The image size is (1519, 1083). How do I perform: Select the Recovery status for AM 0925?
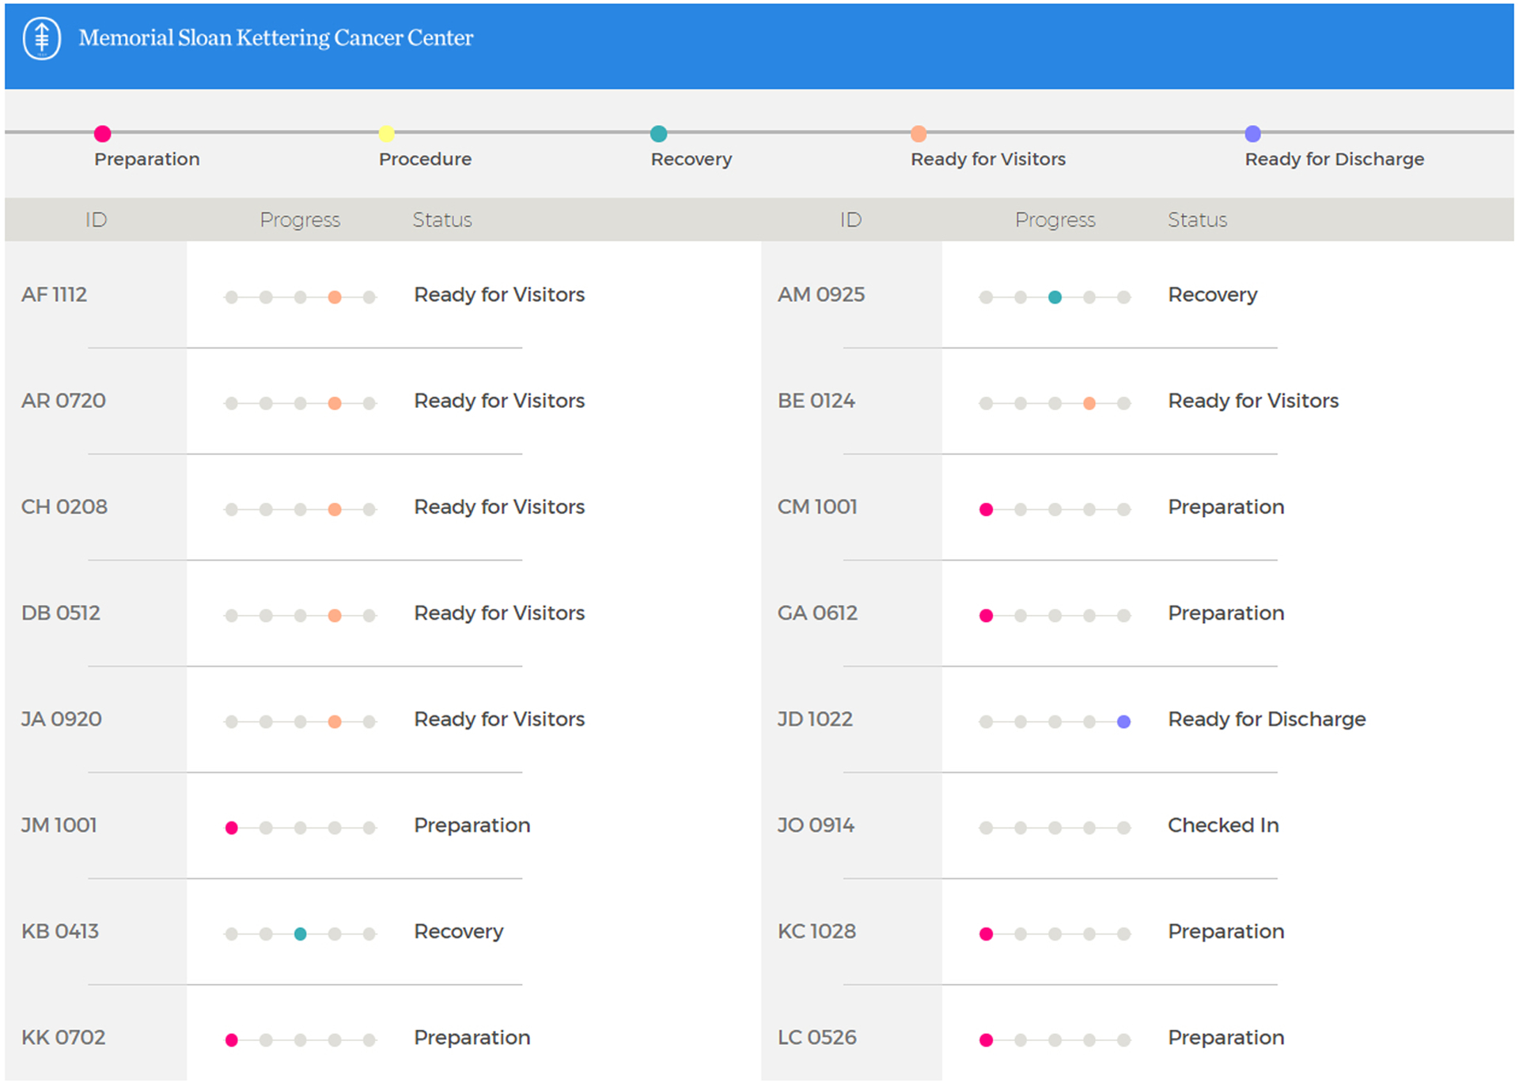point(1213,295)
